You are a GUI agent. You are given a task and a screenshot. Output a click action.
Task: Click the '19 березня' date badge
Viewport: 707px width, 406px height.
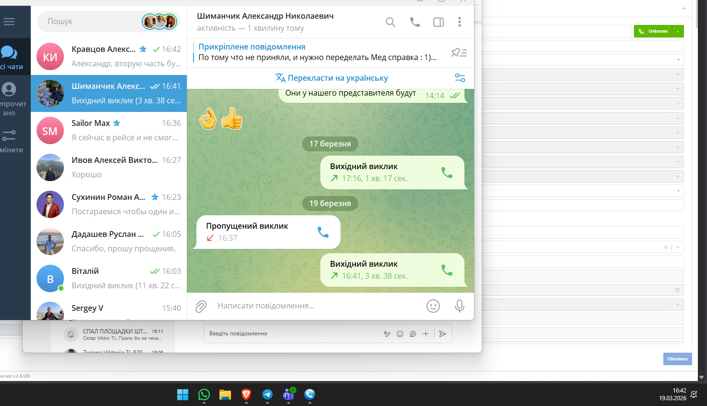pyautogui.click(x=330, y=203)
